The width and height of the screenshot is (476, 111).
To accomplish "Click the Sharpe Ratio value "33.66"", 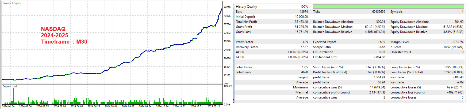I will point(382,47).
